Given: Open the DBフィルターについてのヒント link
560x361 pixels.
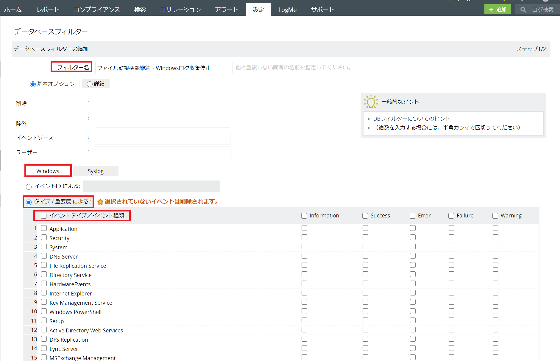Looking at the screenshot, I should (x=411, y=119).
